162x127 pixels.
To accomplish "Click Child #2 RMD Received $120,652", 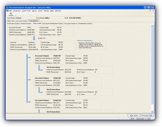I will pos(57,83).
